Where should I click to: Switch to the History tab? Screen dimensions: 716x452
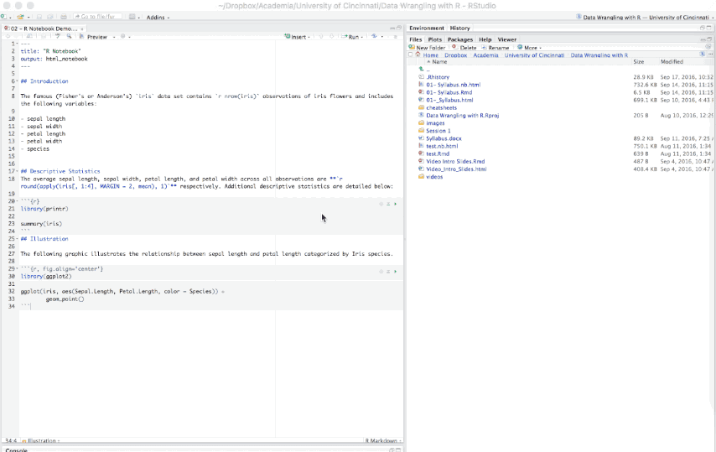[x=459, y=29]
